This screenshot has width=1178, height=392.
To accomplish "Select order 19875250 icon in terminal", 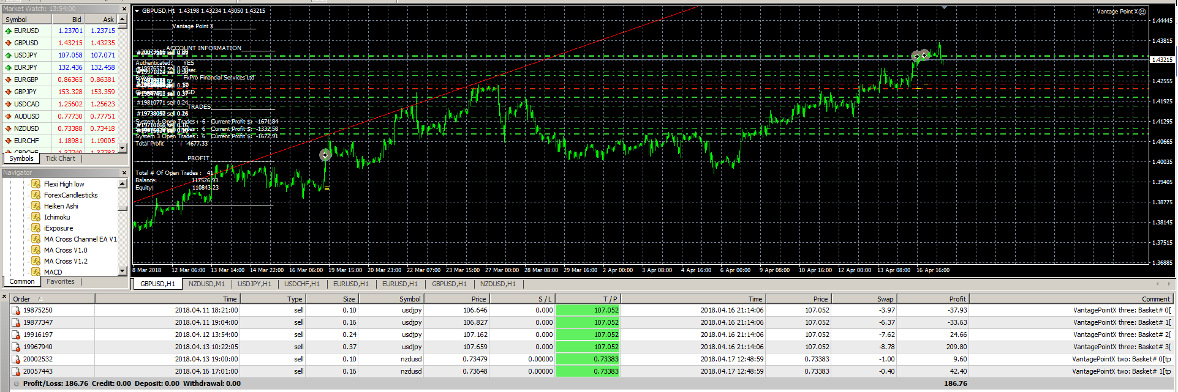I will (x=16, y=310).
